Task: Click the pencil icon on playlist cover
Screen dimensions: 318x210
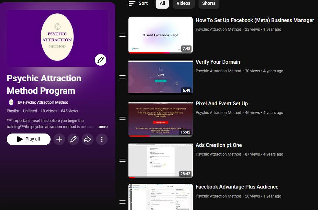Action: pos(100,60)
